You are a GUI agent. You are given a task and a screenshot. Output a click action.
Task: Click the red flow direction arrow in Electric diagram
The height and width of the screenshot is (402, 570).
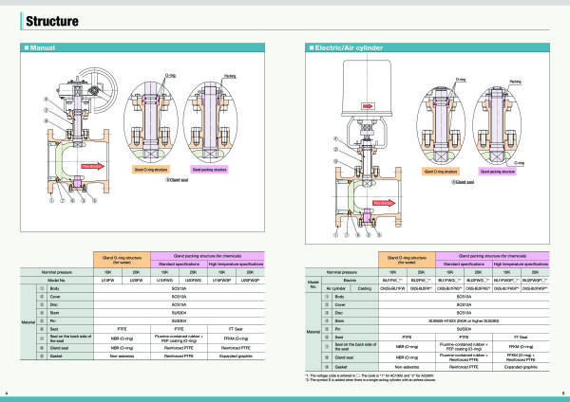381,202
